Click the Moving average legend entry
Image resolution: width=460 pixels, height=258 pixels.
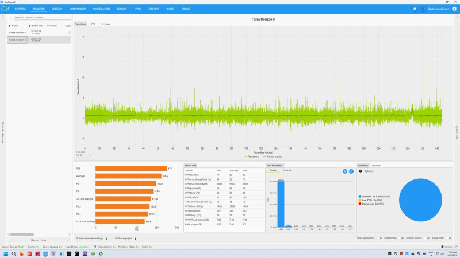pyautogui.click(x=273, y=157)
